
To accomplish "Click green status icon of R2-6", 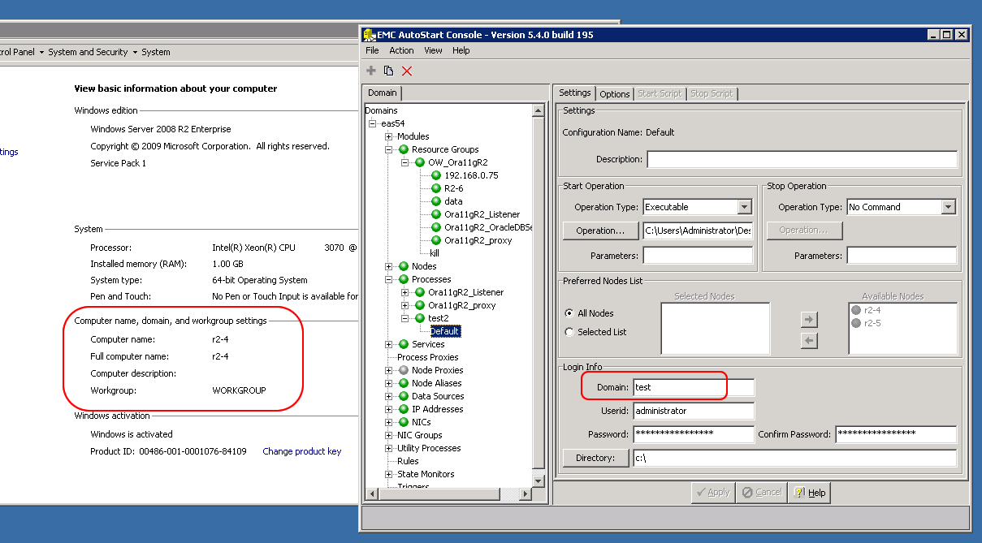I will (436, 188).
